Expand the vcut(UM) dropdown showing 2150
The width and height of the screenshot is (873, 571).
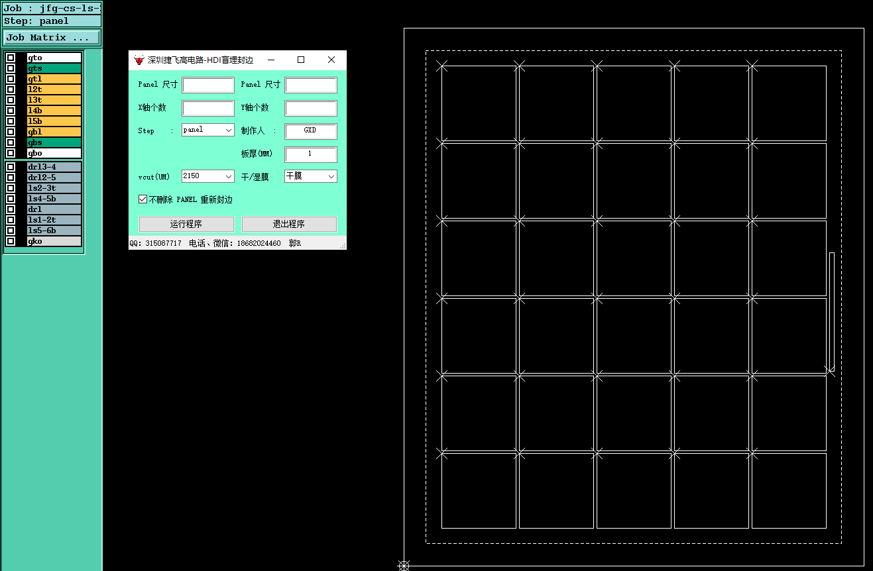208,176
